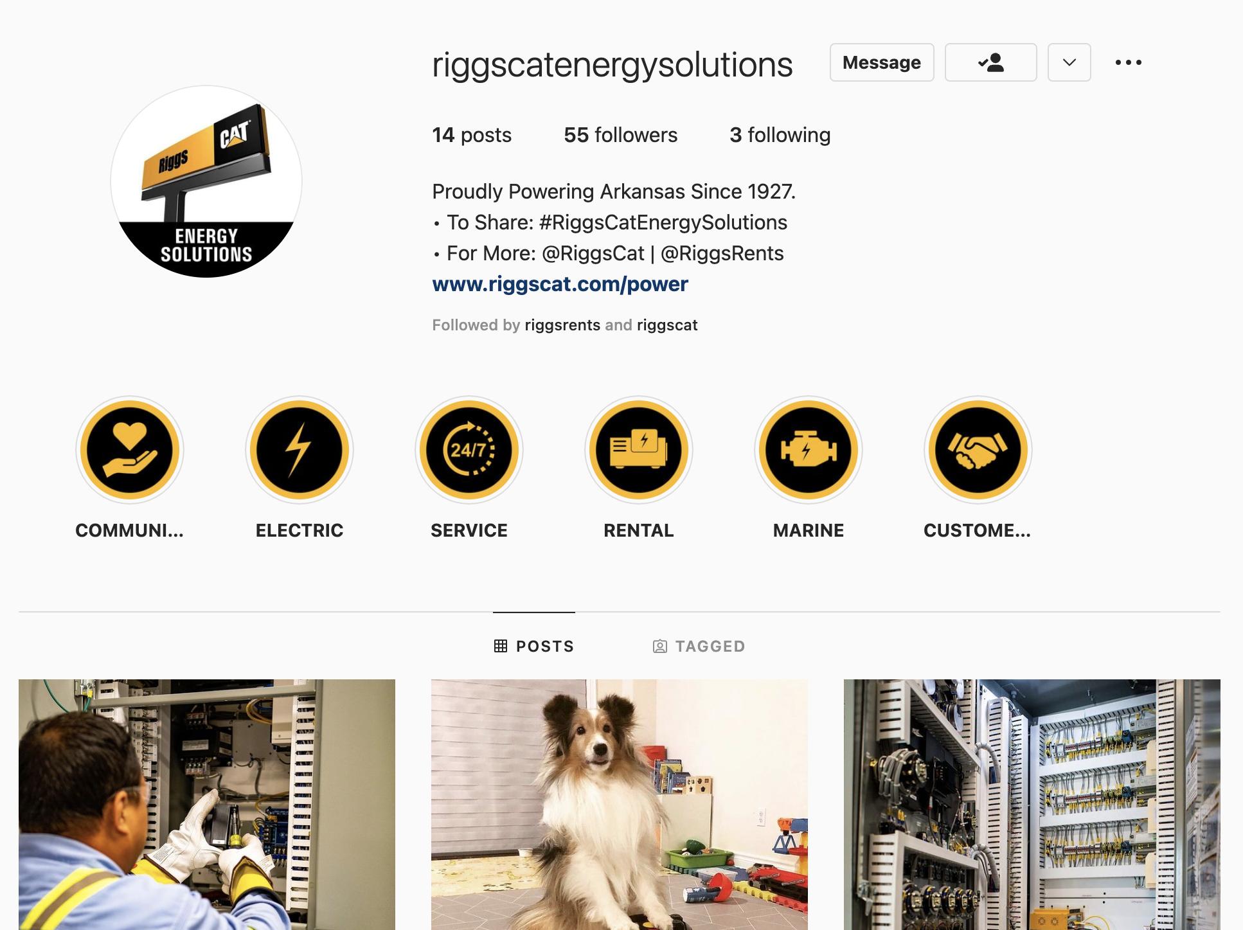Open the 24/7 SERVICE highlight
The image size is (1243, 930).
469,449
